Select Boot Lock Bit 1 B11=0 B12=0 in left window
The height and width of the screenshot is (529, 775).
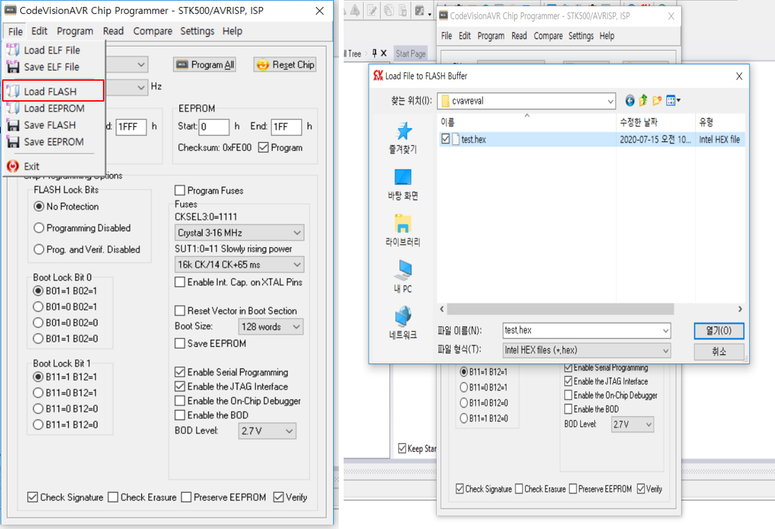tap(38, 409)
